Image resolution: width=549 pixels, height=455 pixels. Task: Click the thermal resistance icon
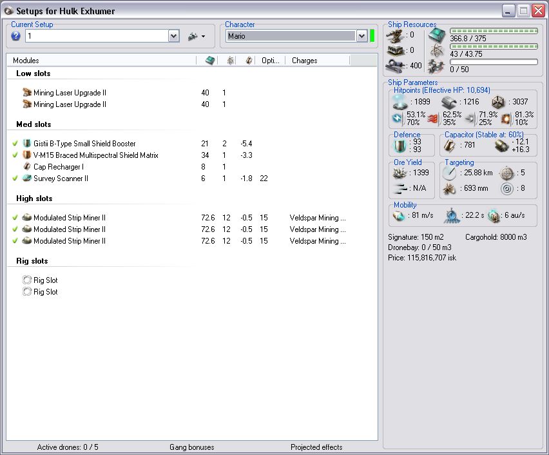tap(434, 119)
